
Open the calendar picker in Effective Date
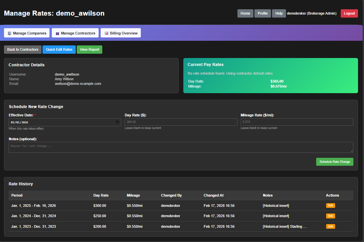117,122
